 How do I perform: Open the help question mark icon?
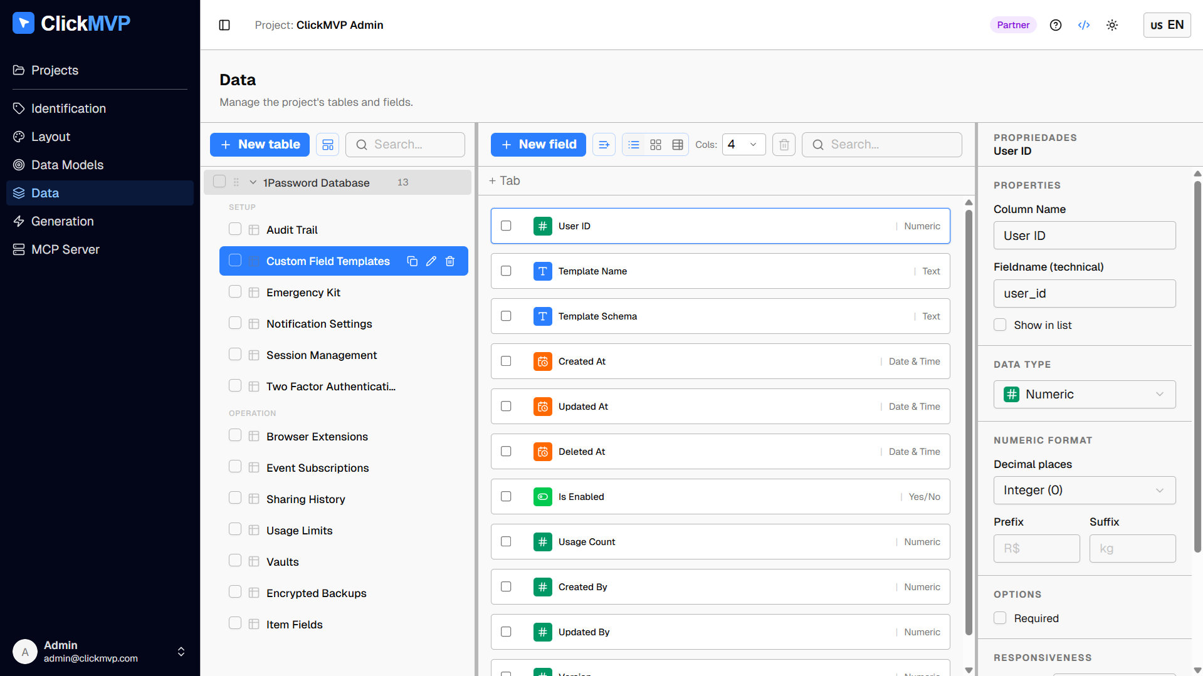point(1056,25)
